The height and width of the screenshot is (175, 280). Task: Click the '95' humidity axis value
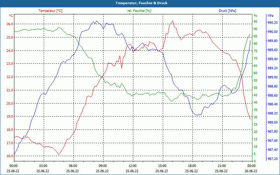click(x=256, y=22)
